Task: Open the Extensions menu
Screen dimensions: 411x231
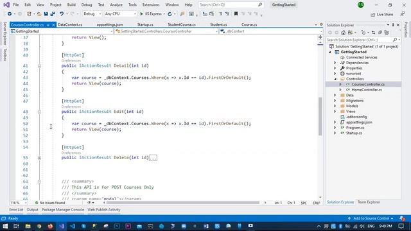Action: [151, 4]
